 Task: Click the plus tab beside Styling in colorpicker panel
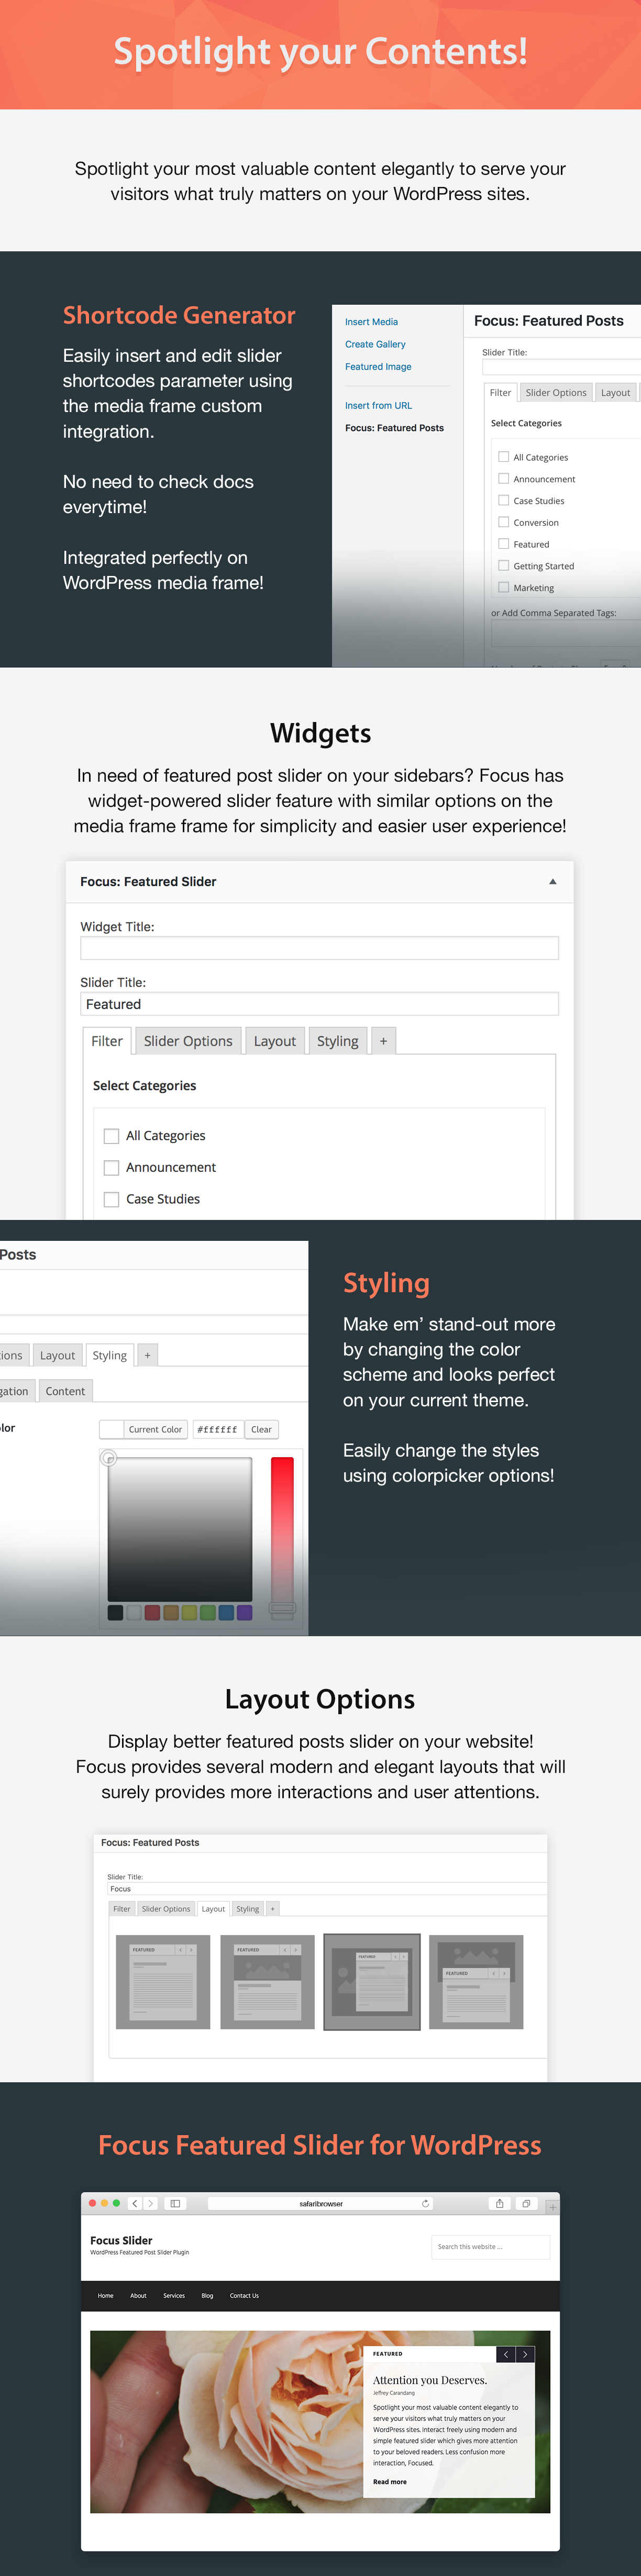[147, 1355]
